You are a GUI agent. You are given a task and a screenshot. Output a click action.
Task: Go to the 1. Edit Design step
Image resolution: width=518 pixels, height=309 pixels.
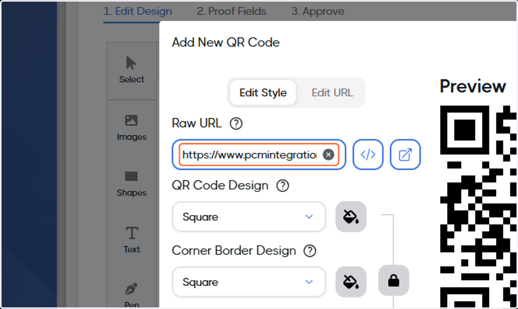tap(138, 12)
